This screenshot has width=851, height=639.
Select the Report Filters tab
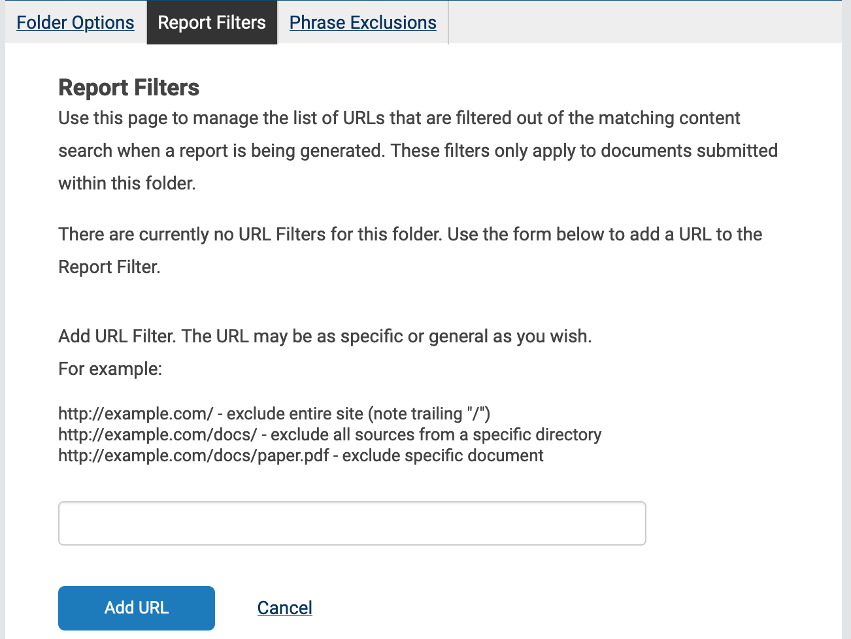coord(211,22)
